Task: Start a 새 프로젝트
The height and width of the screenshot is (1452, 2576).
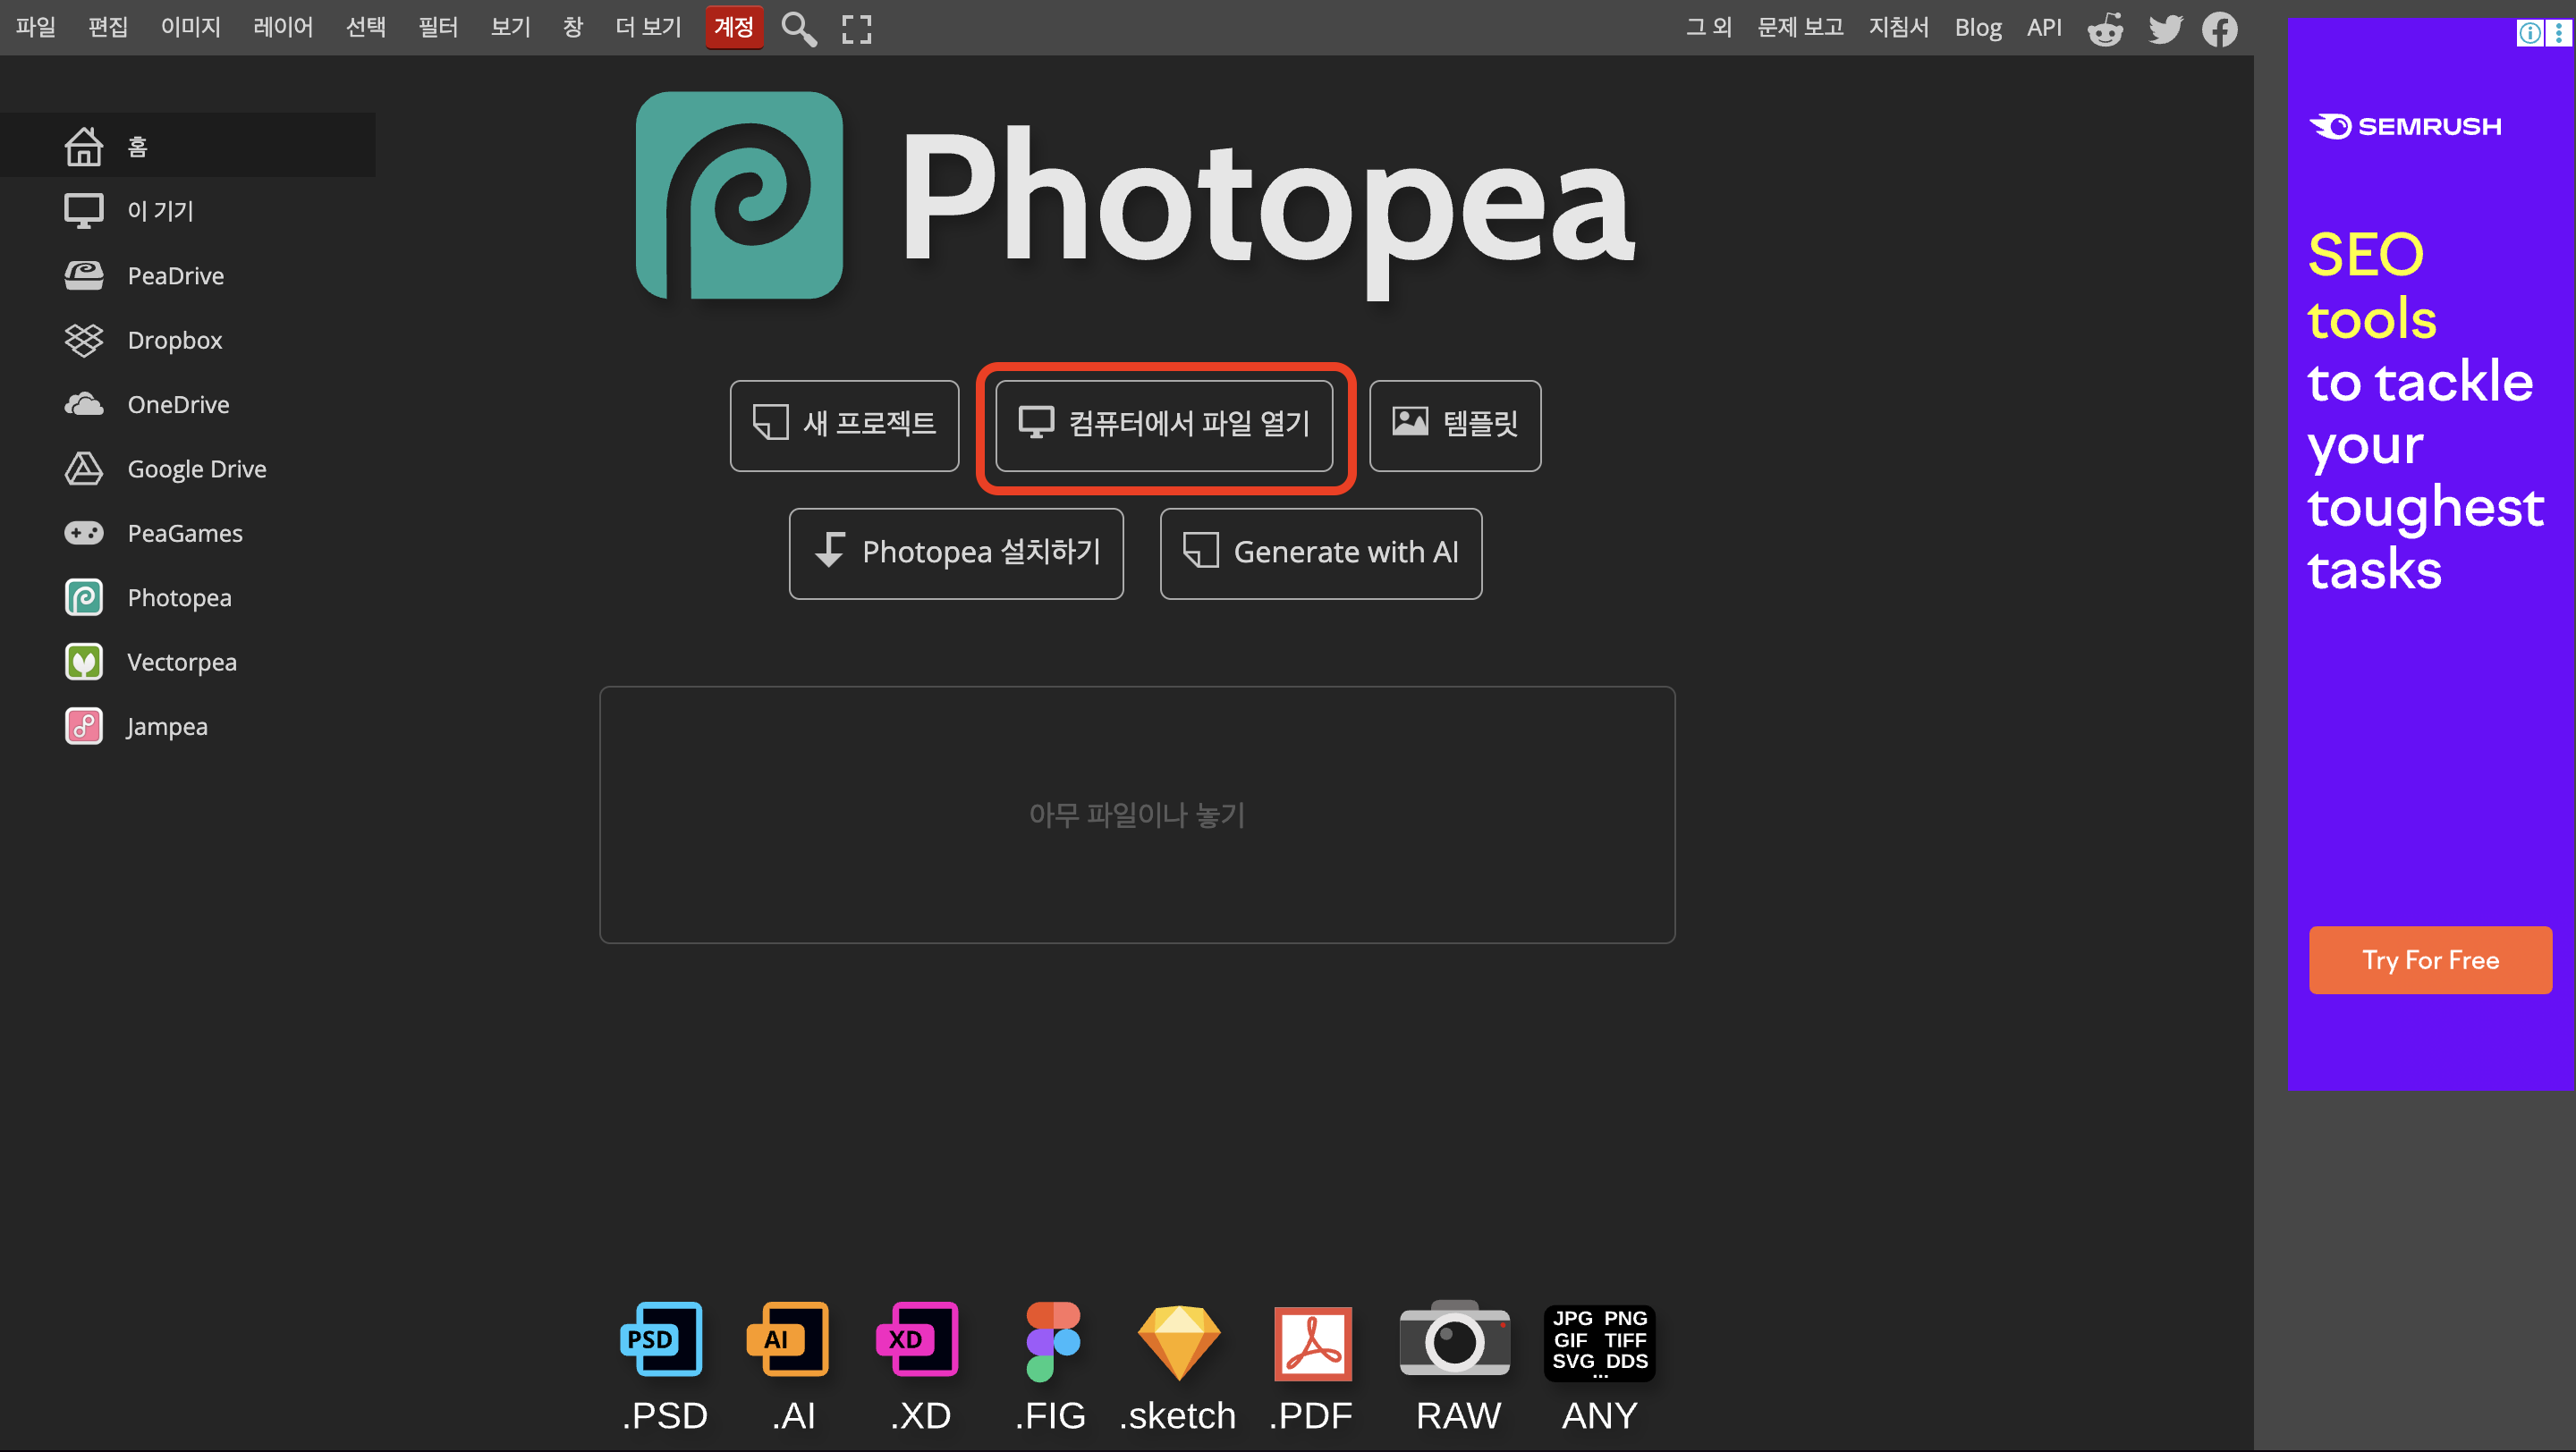Action: coord(844,425)
